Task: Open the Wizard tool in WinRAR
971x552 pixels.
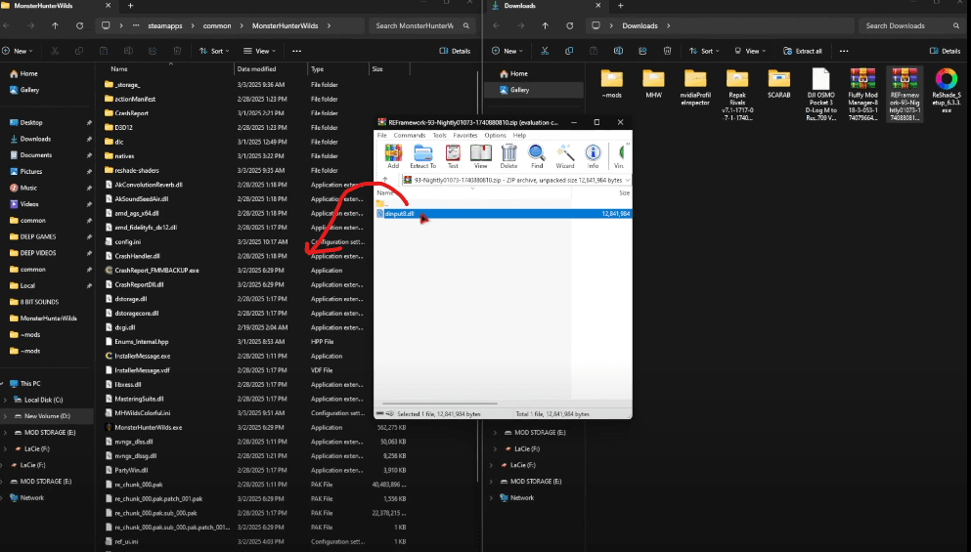Action: click(x=565, y=156)
